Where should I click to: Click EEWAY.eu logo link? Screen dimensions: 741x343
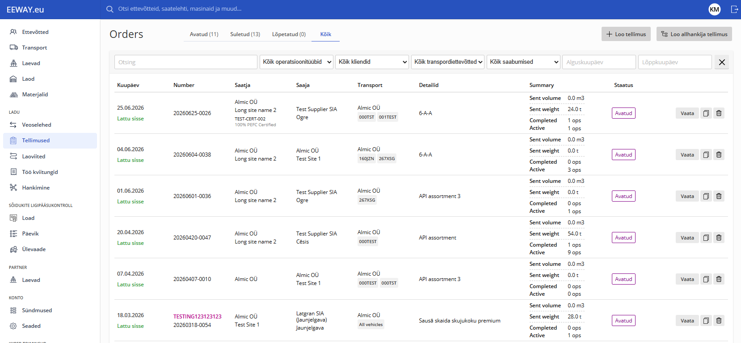coord(25,9)
